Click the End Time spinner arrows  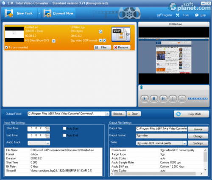coord(48,136)
